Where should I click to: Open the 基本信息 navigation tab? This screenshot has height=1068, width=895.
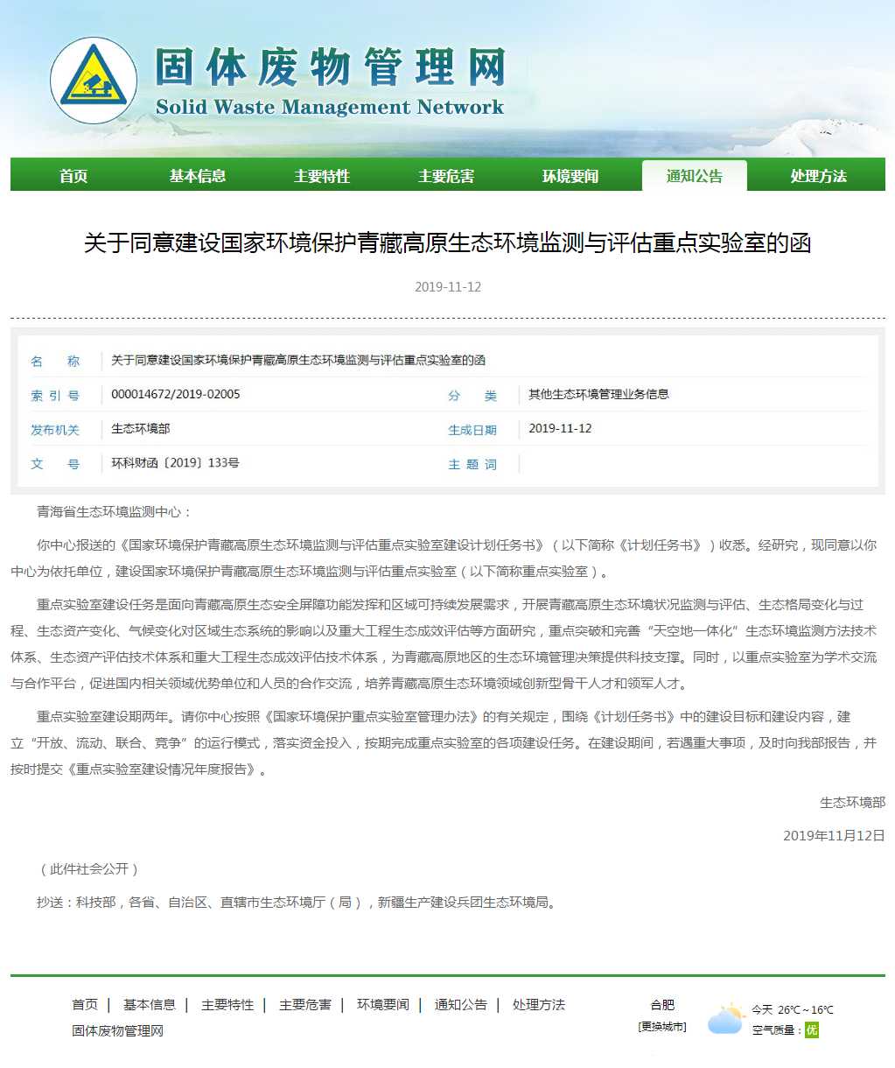point(198,176)
